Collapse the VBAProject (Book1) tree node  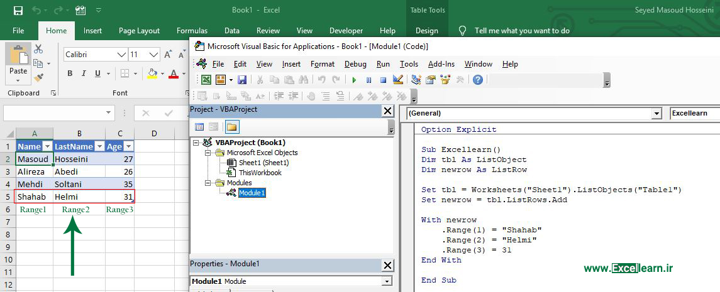point(196,143)
